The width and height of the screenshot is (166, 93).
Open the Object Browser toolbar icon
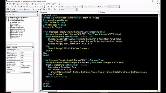point(49,9)
